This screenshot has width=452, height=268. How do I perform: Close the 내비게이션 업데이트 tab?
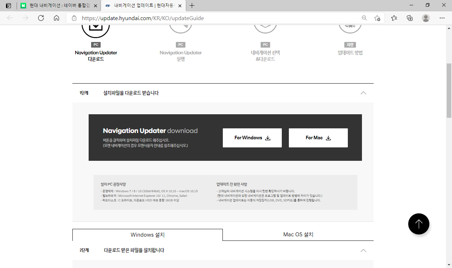click(180, 6)
